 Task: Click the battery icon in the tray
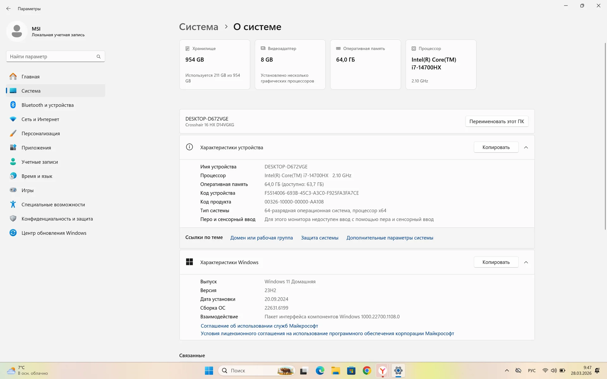pyautogui.click(x=562, y=370)
